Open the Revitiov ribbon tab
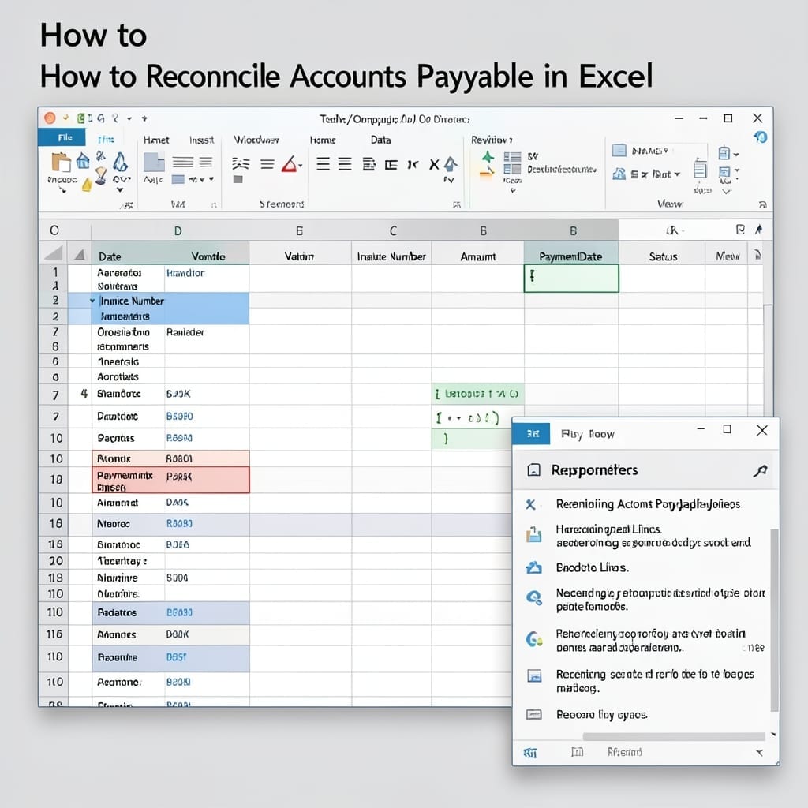This screenshot has width=808, height=808. click(x=491, y=140)
